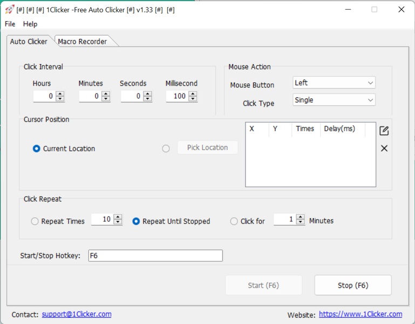Open the support@1Clicker.com email link
The height and width of the screenshot is (324, 415).
point(77,314)
